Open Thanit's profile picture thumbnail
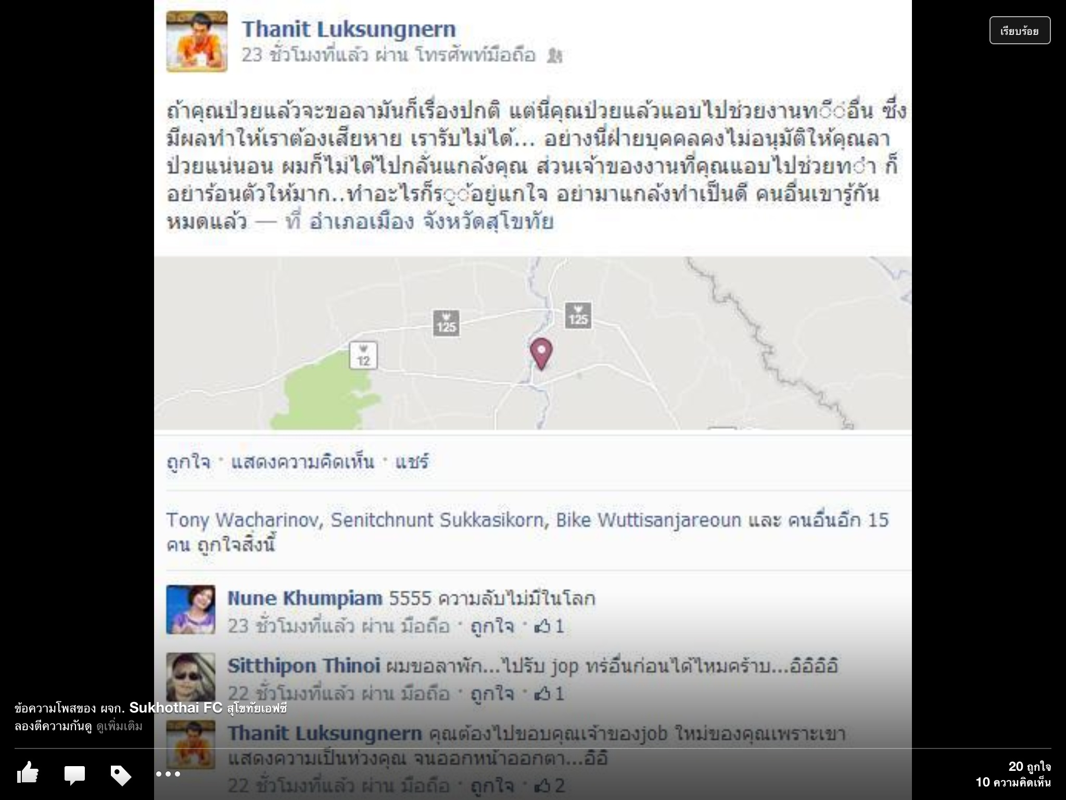 pos(197,41)
